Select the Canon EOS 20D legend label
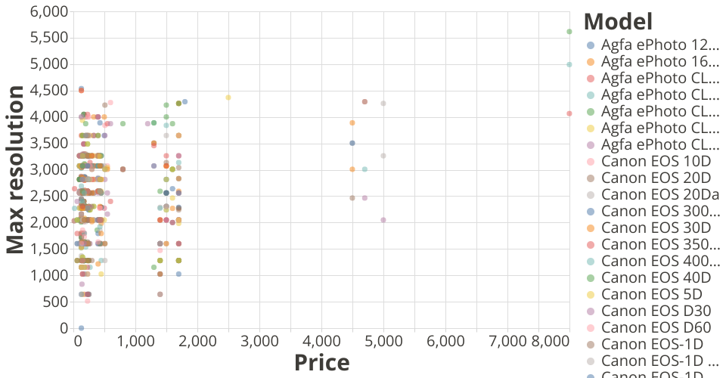This screenshot has height=378, width=726. point(656,178)
